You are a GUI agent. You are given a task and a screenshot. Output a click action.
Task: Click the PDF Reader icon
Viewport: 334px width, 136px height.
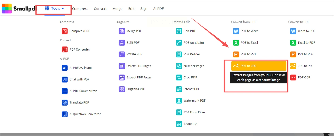pyautogui.click(x=179, y=54)
